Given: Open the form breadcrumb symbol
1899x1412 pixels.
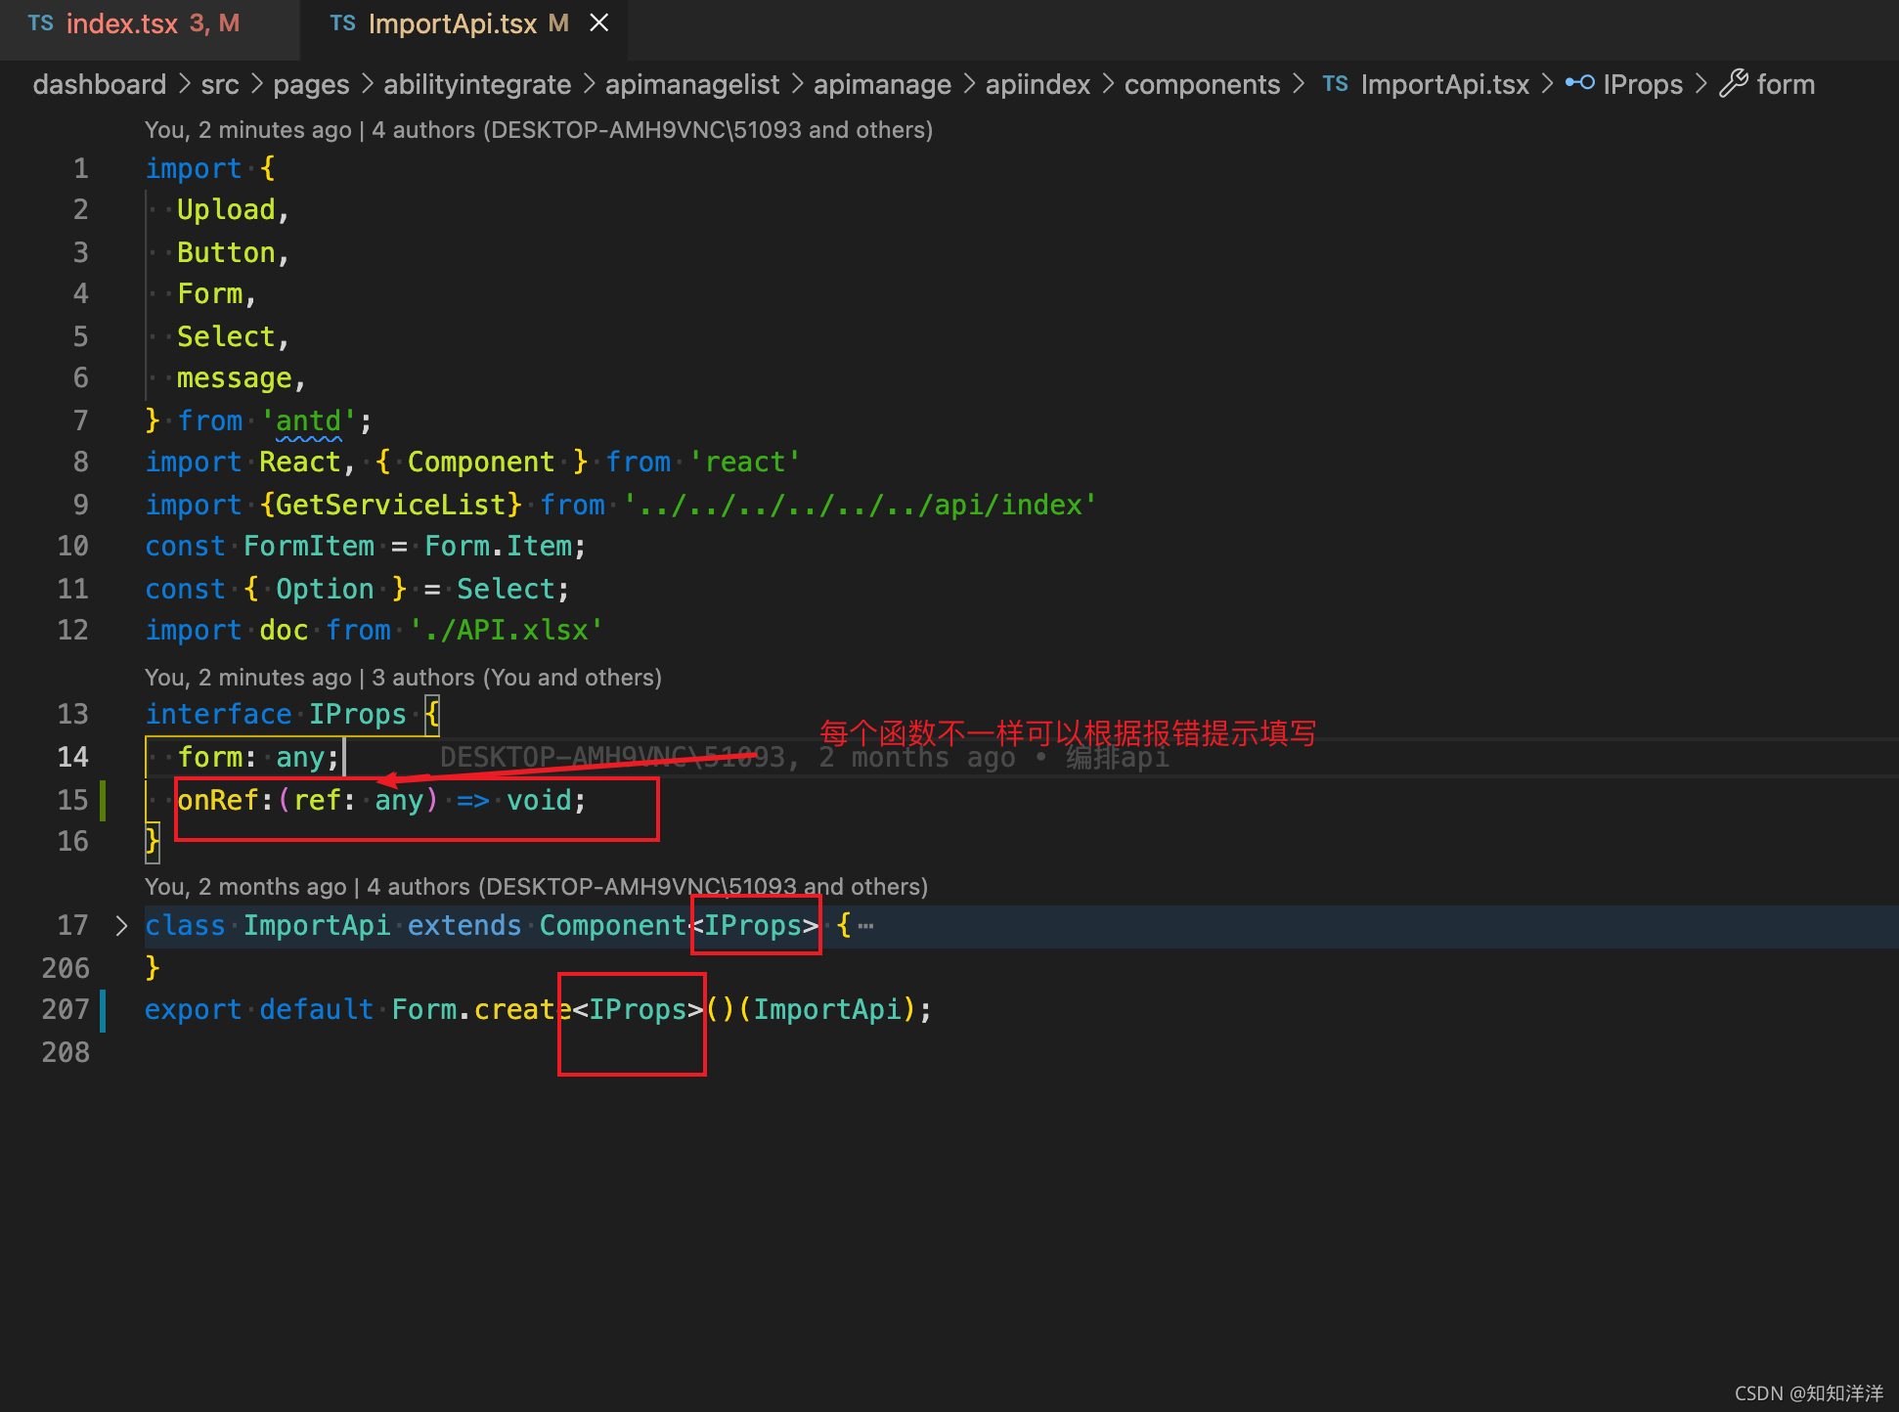Looking at the screenshot, I should pyautogui.click(x=1786, y=85).
